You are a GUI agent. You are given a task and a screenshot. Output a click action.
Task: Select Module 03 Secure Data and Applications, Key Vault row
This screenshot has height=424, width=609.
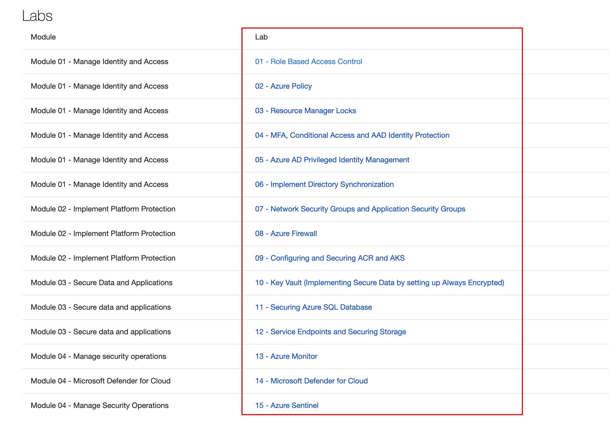102,282
